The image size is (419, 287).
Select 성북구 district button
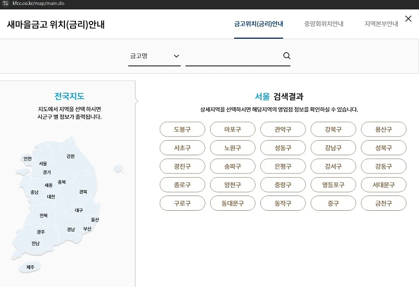pos(383,148)
